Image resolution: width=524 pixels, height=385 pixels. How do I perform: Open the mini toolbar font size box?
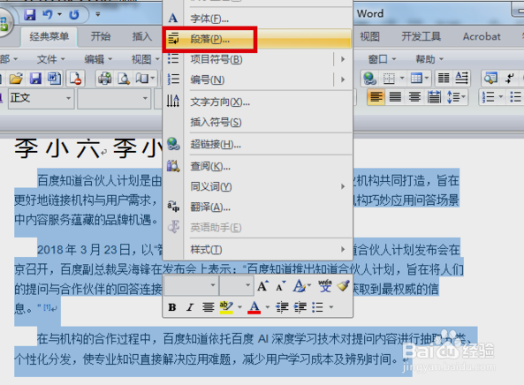(x=236, y=285)
